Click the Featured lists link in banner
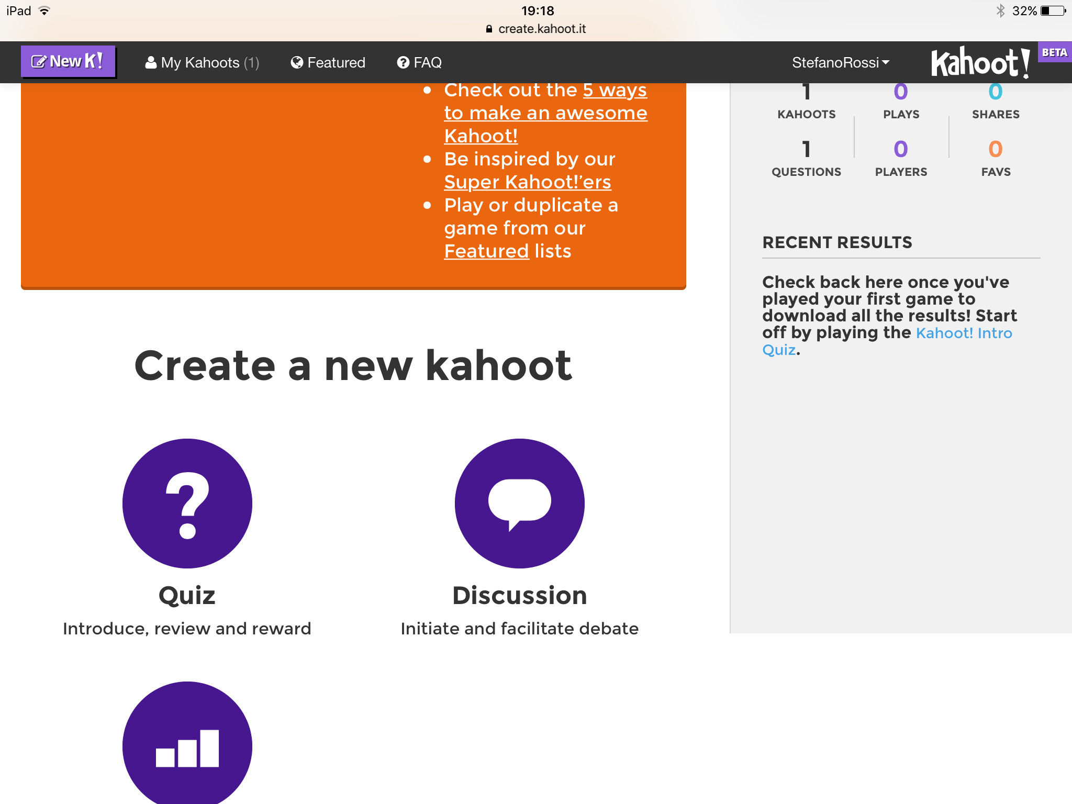Viewport: 1072px width, 804px height. point(486,251)
